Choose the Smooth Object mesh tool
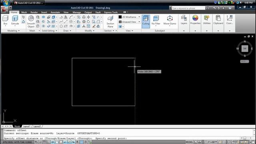This screenshot has width=256, height=144. [31, 21]
